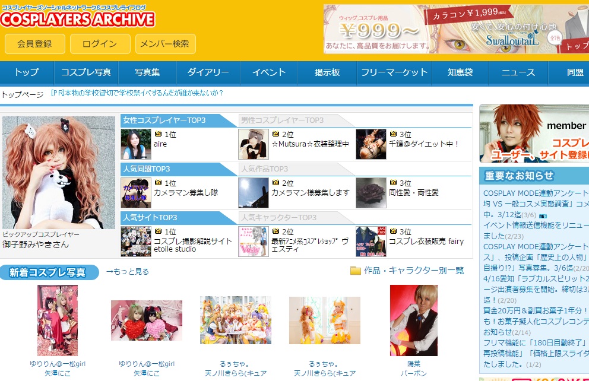Click バーボン character link
The width and height of the screenshot is (589, 381).
(x=414, y=373)
